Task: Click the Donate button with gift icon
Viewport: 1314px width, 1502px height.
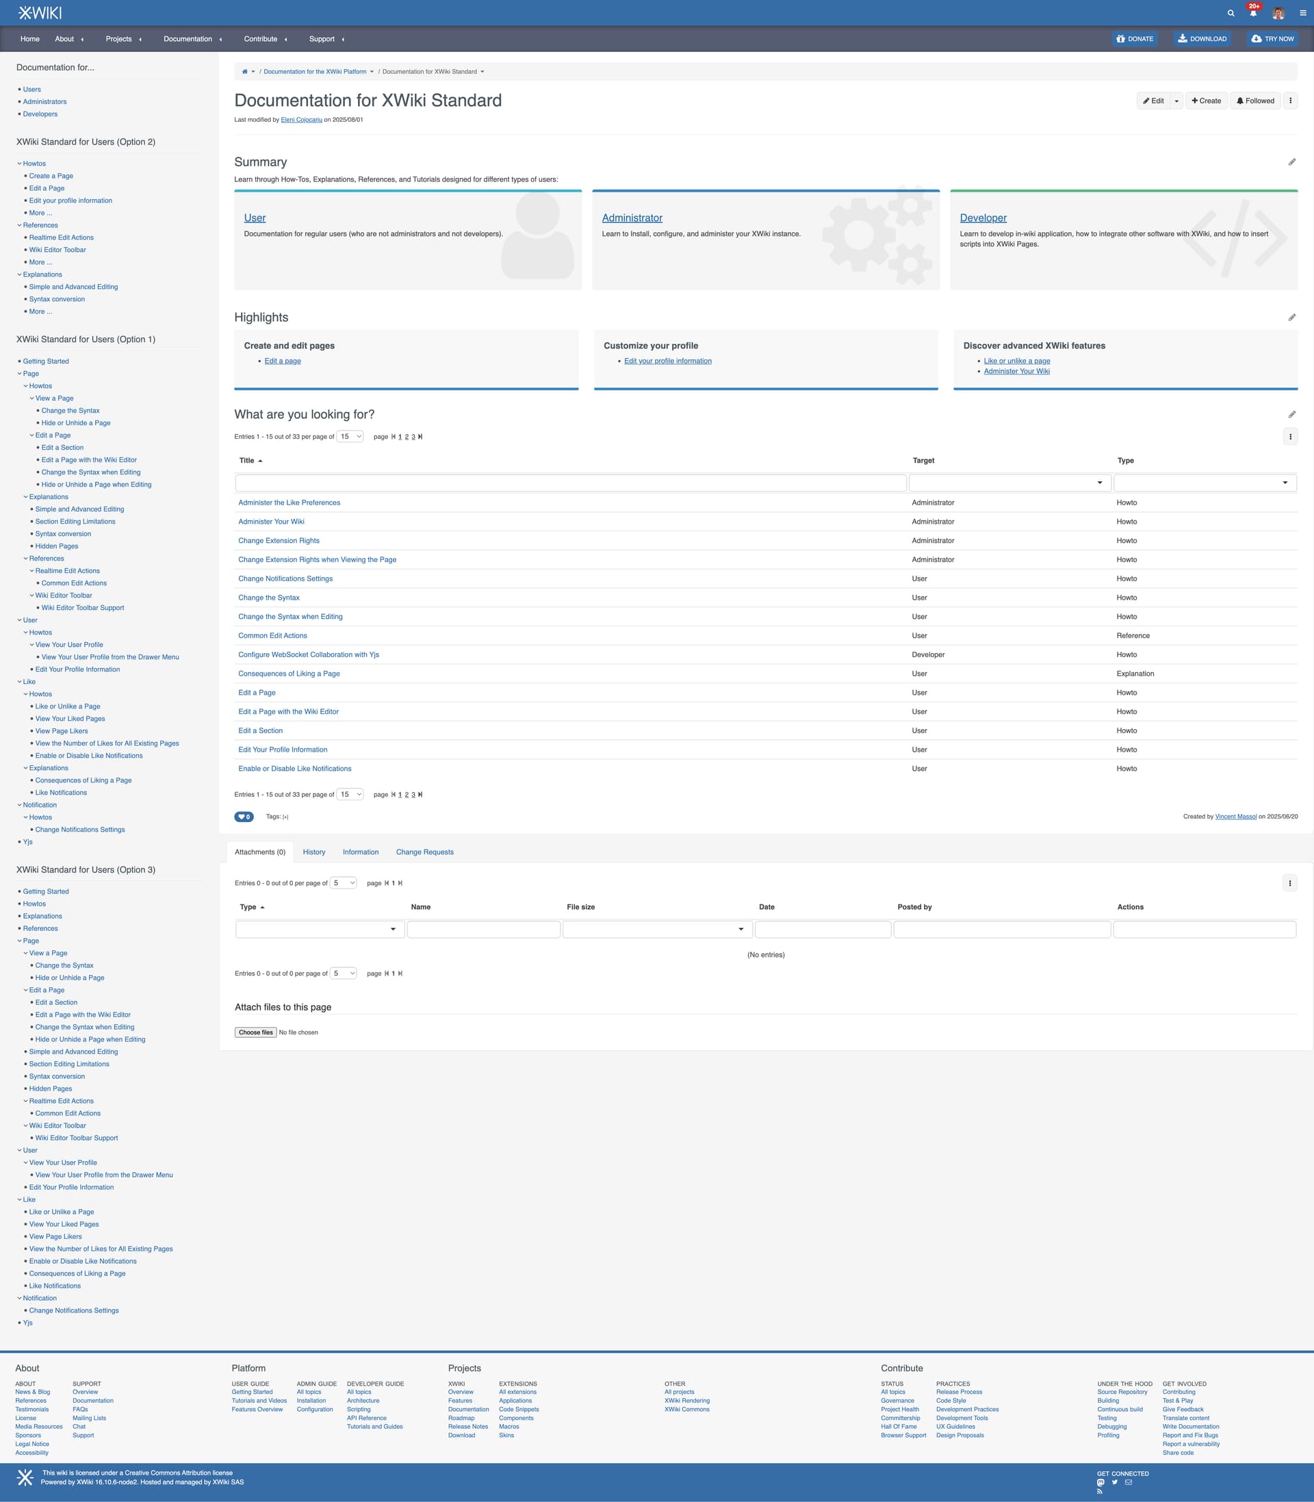Action: click(x=1135, y=39)
